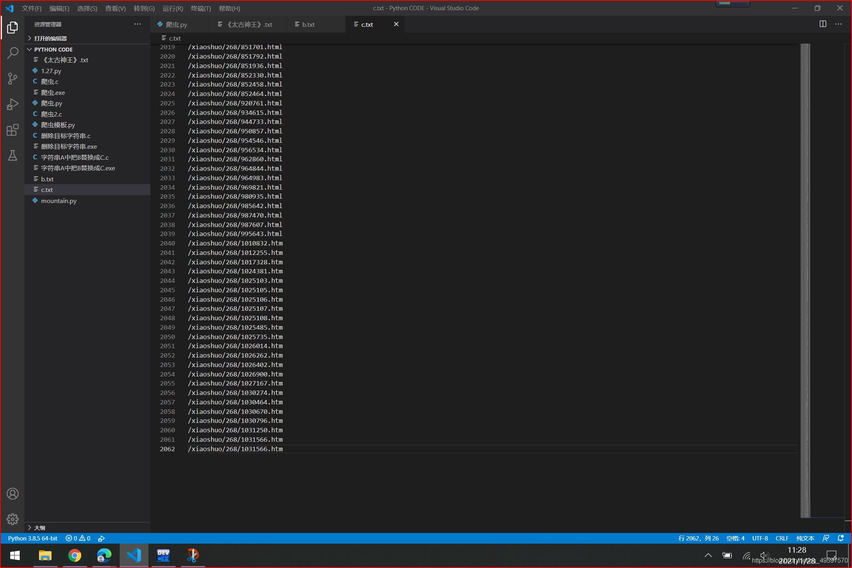Open the Extensions view

click(13, 130)
